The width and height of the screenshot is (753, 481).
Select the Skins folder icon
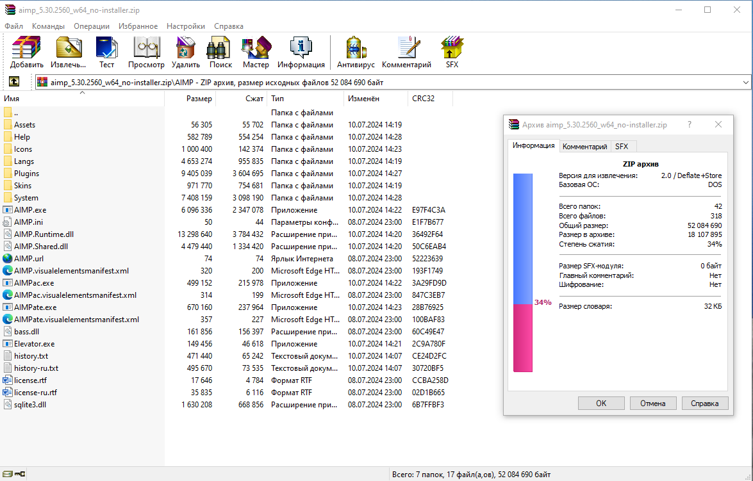coord(7,185)
